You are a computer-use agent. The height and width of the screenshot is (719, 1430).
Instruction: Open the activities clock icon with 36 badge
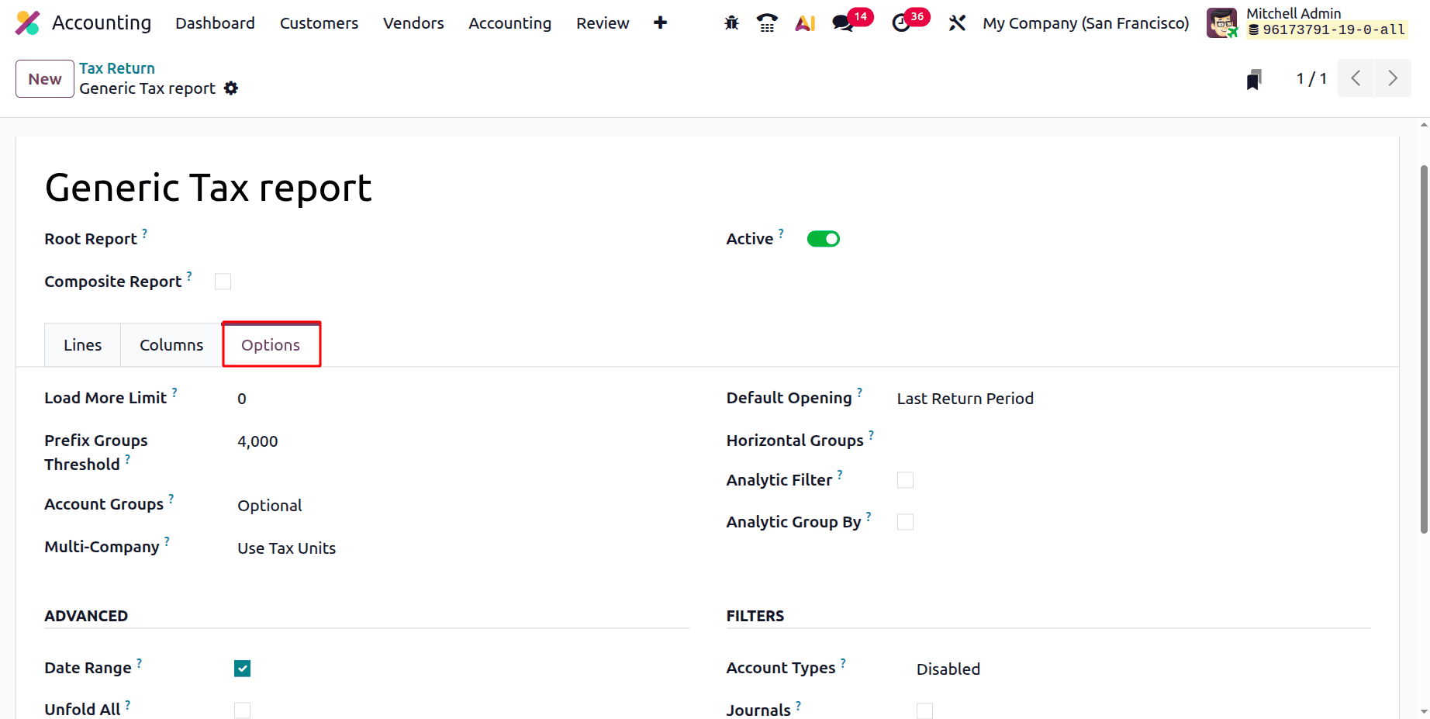tap(901, 23)
